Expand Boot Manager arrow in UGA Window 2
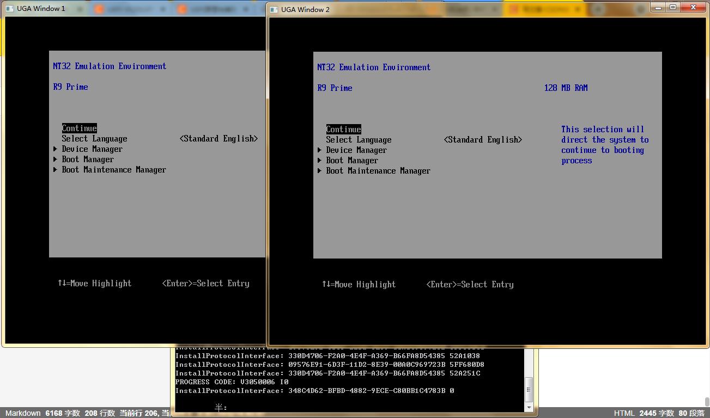This screenshot has width=710, height=418. pos(320,161)
